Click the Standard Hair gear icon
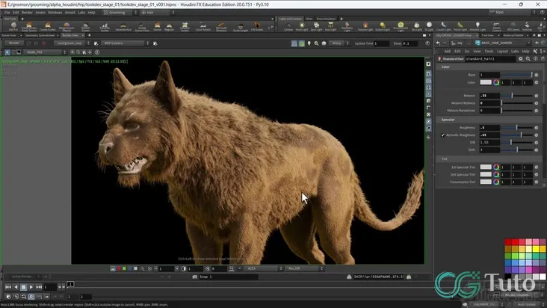 521,59
